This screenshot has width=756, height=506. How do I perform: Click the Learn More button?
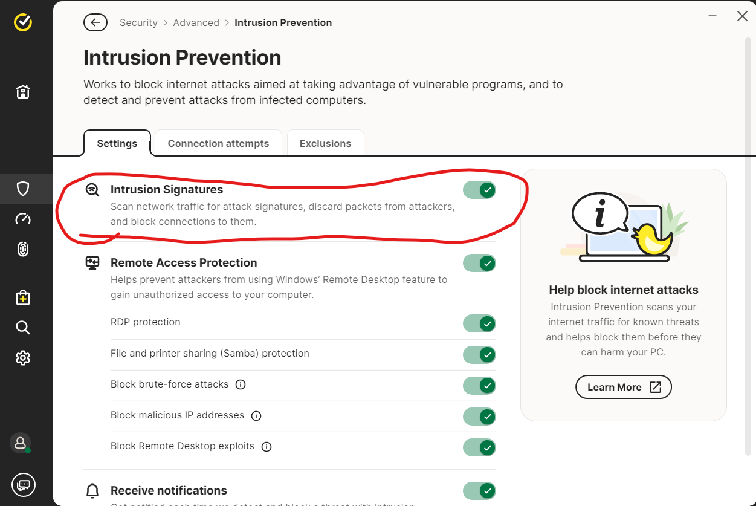click(x=623, y=388)
